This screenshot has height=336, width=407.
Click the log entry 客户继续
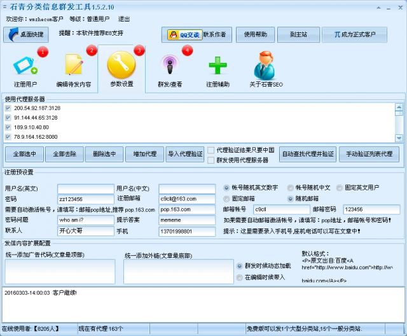tap(41, 293)
